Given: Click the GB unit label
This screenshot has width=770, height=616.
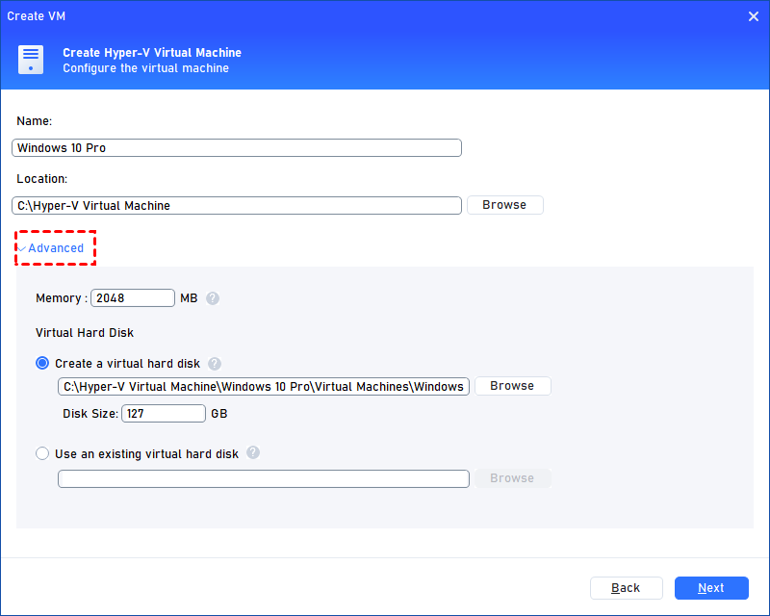Looking at the screenshot, I should [219, 414].
